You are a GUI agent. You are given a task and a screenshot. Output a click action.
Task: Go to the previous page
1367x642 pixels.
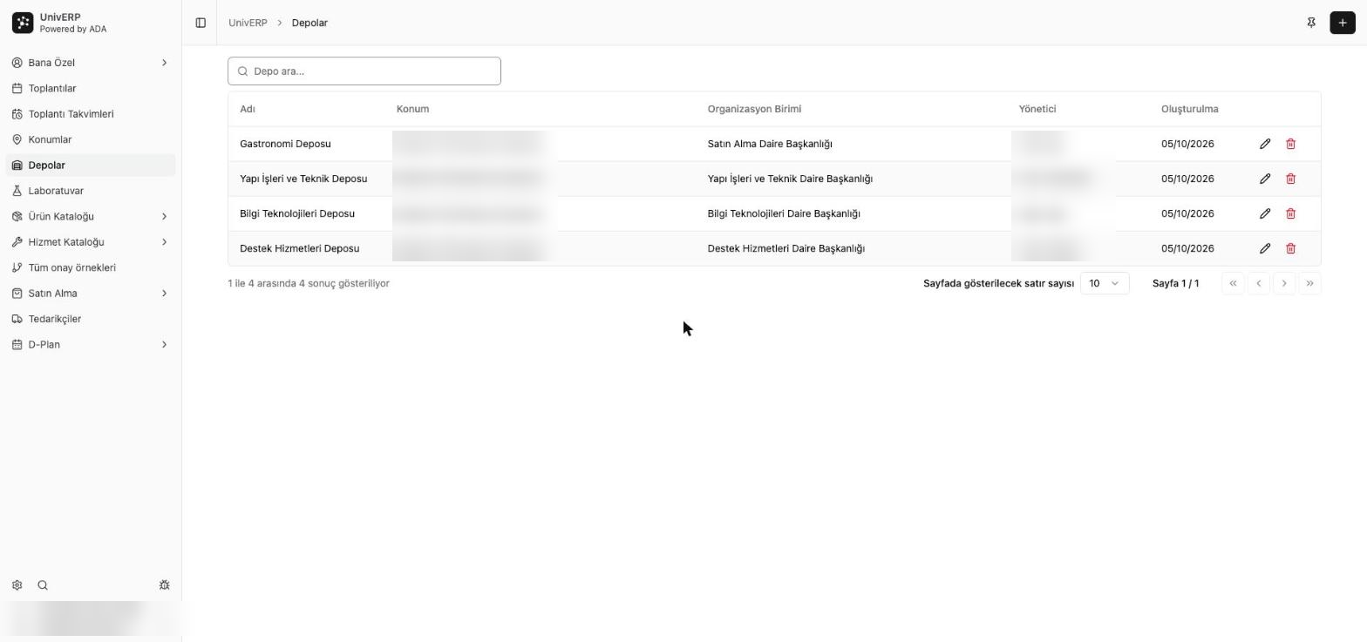[x=1259, y=283]
